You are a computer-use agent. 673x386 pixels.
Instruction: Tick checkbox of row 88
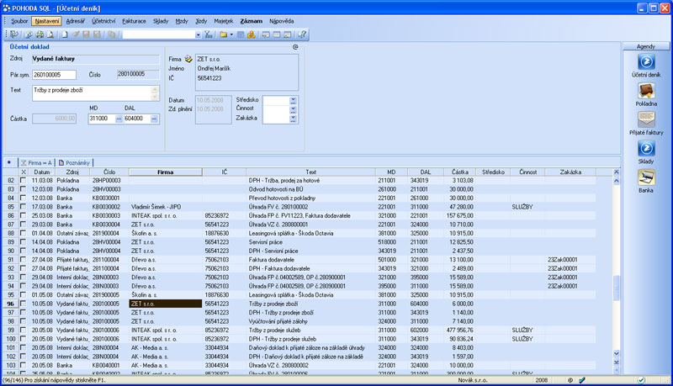(x=23, y=233)
